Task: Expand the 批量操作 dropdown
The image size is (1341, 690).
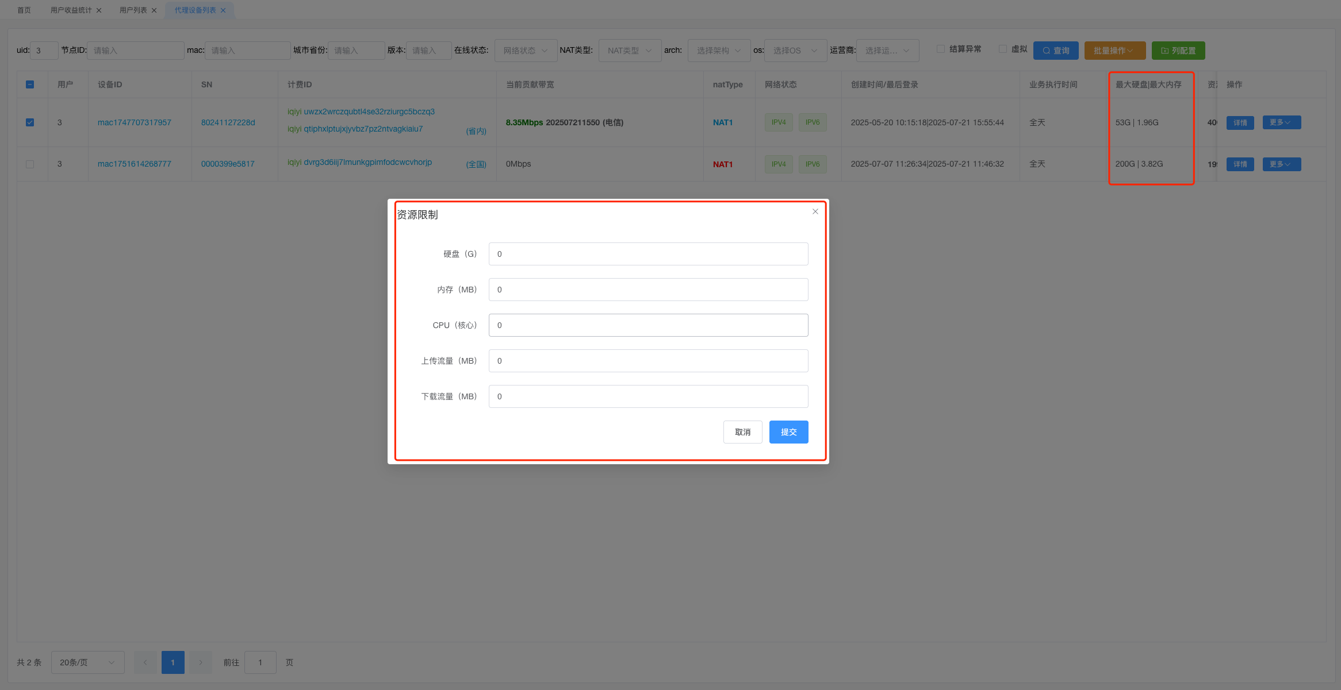Action: tap(1114, 51)
